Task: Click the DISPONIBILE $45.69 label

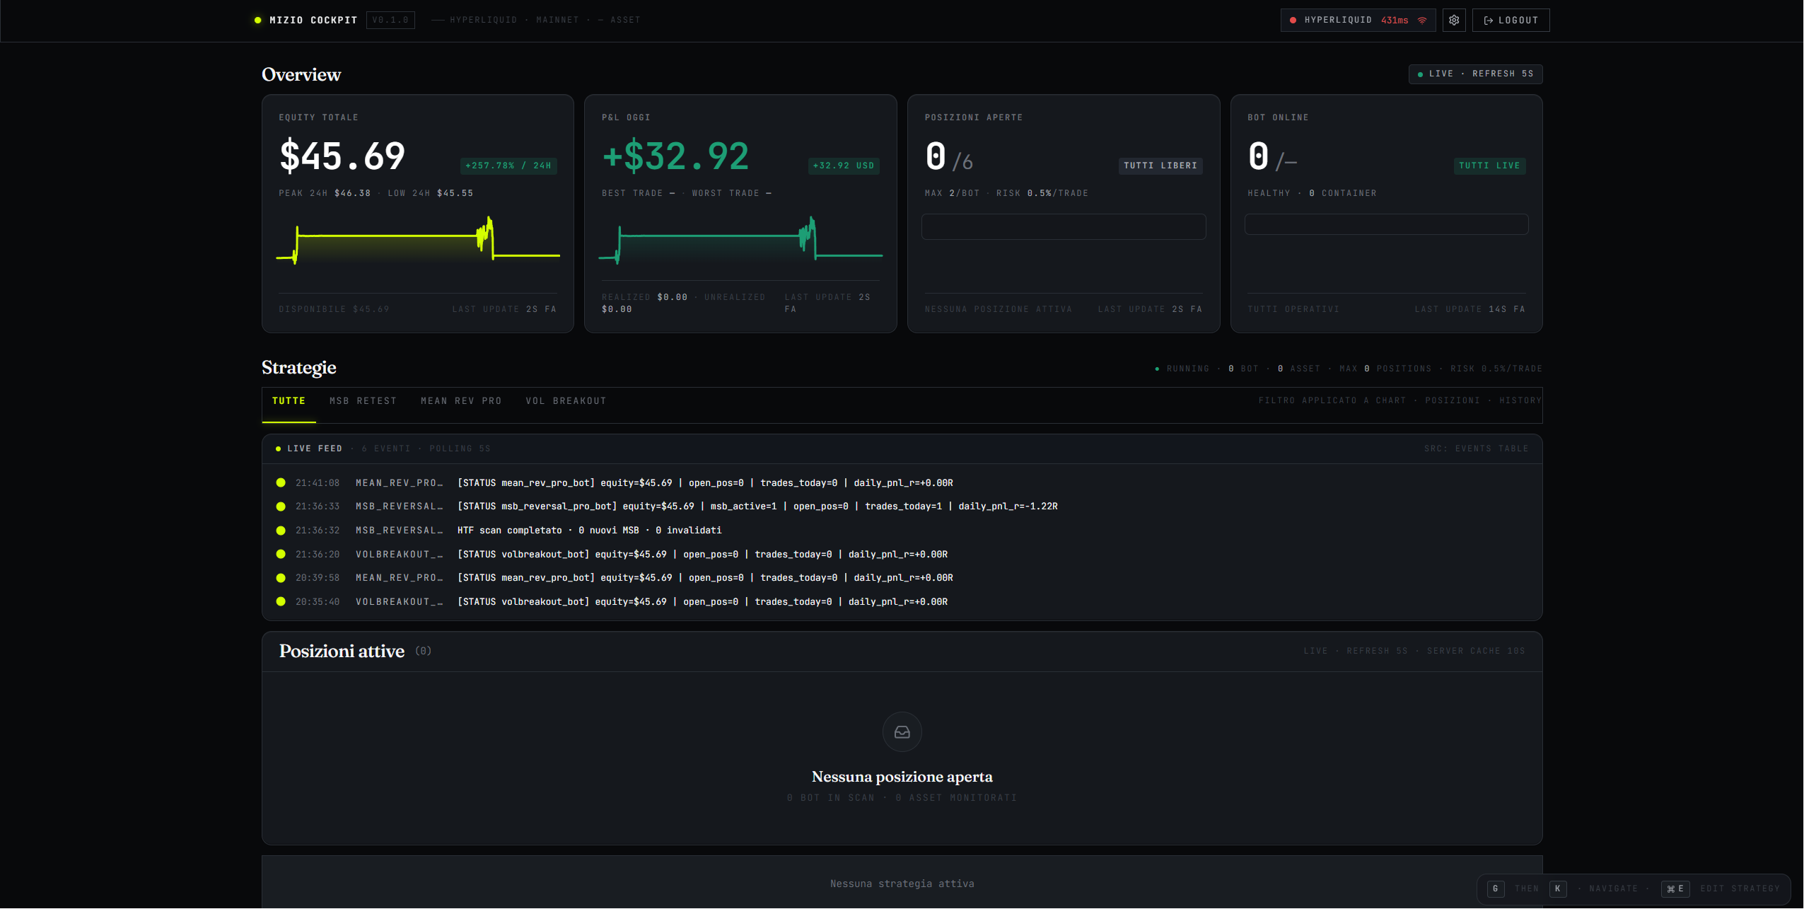Action: tap(334, 310)
